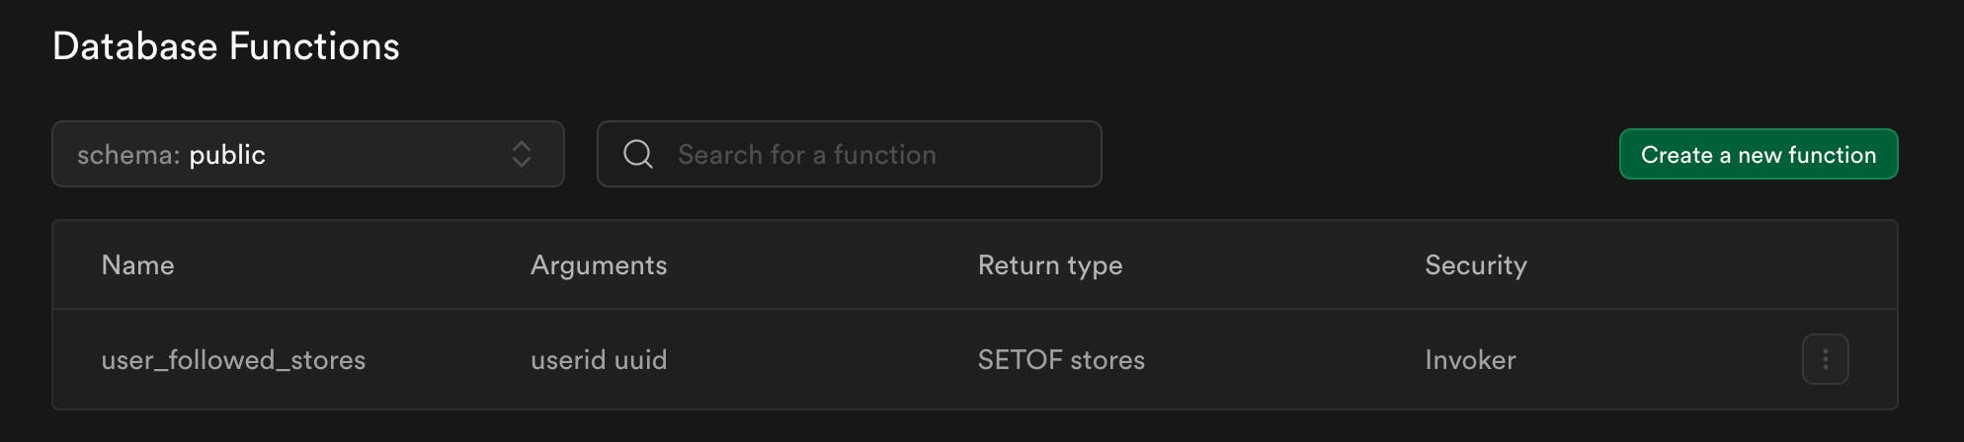The width and height of the screenshot is (1964, 442).
Task: Click the word stores in SETOF stores
Action: (x=1107, y=360)
